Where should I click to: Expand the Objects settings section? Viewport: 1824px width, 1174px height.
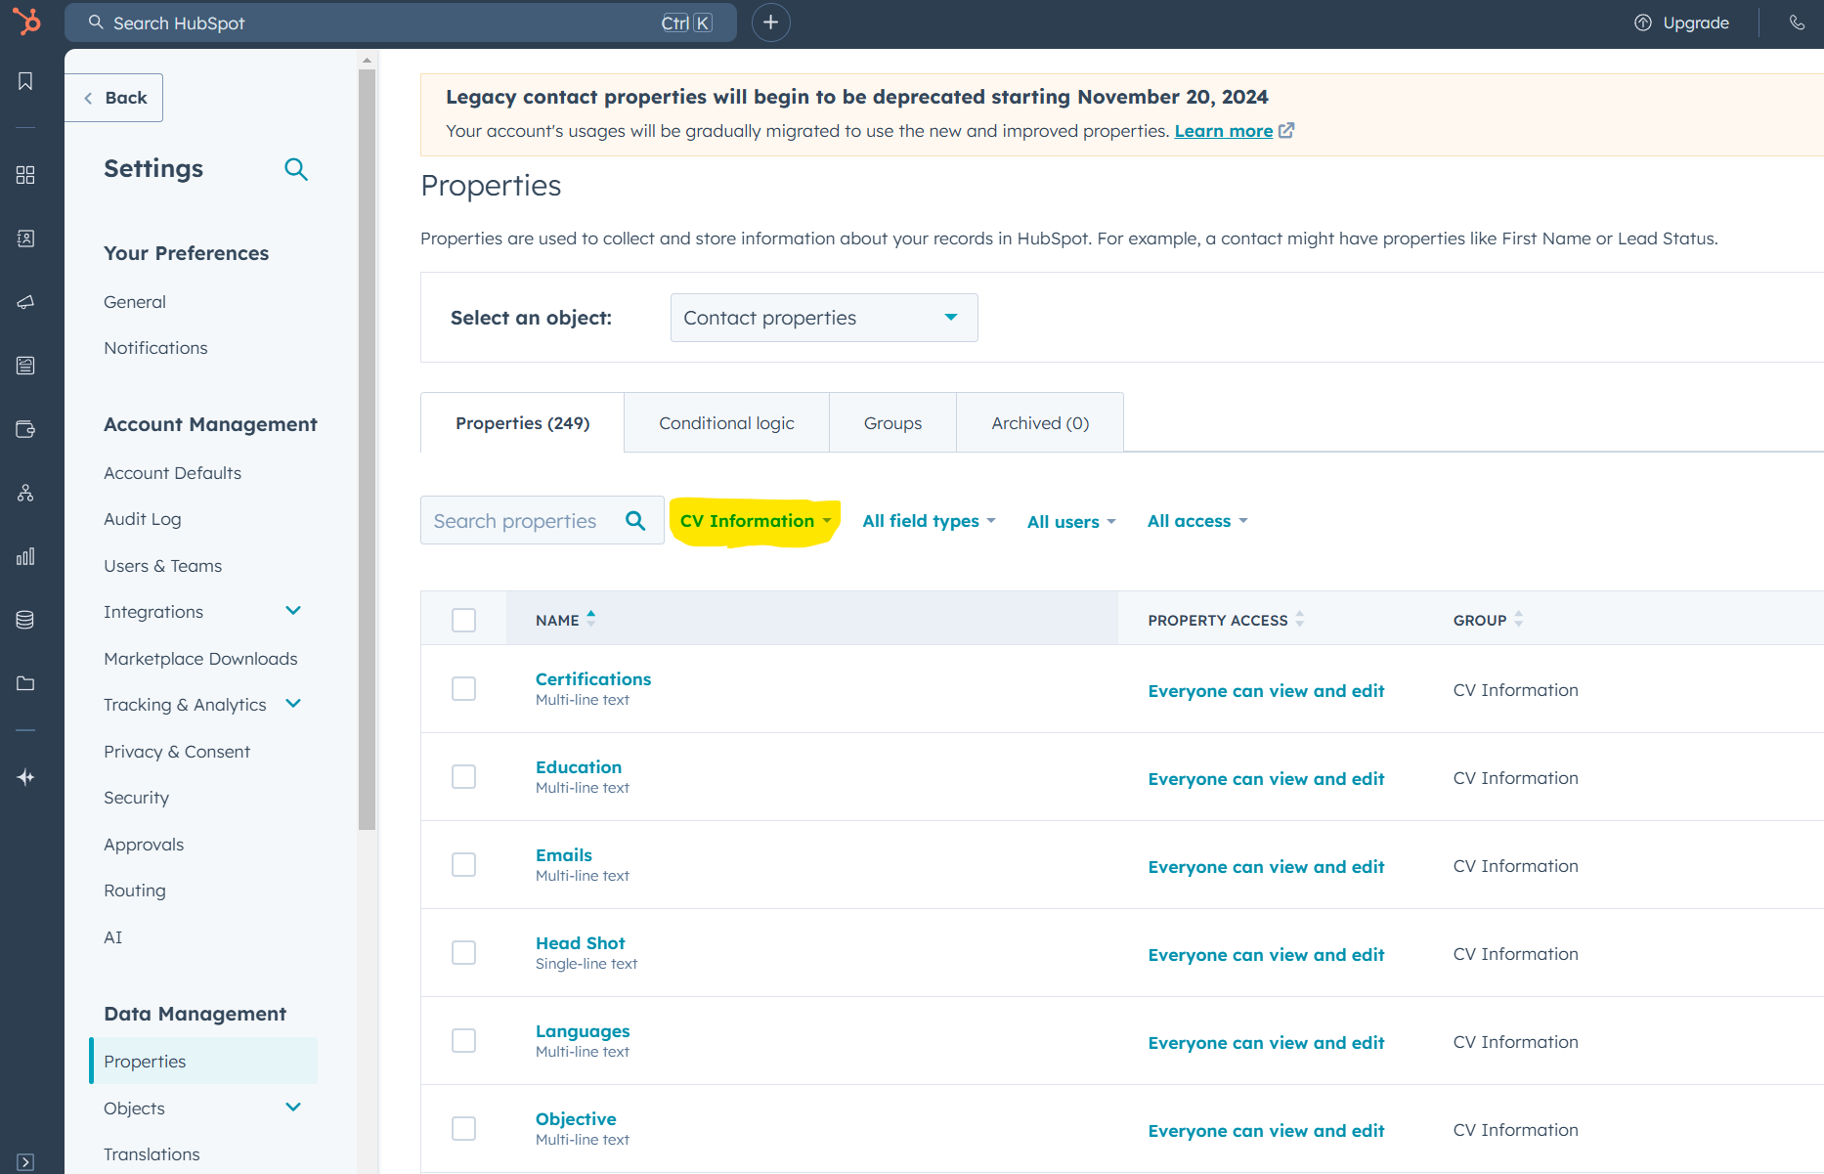tap(293, 1108)
